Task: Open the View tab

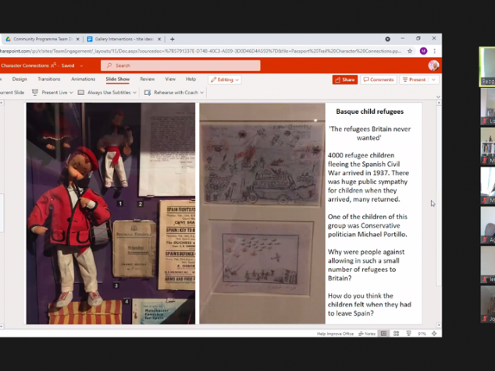Action: point(170,79)
